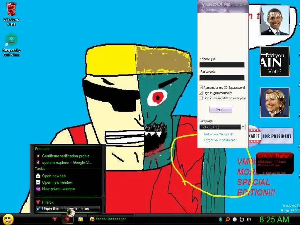Click the orange magnifier tray icon

227,219
